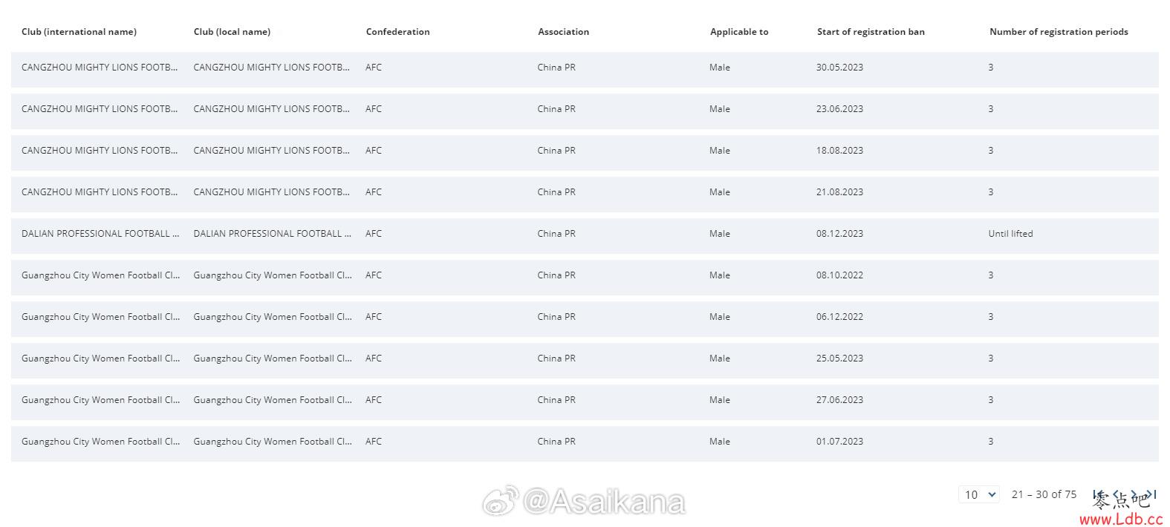Screen dimensions: 1170x527
Task: Click Number of registration periods column header
Action: [1059, 32]
